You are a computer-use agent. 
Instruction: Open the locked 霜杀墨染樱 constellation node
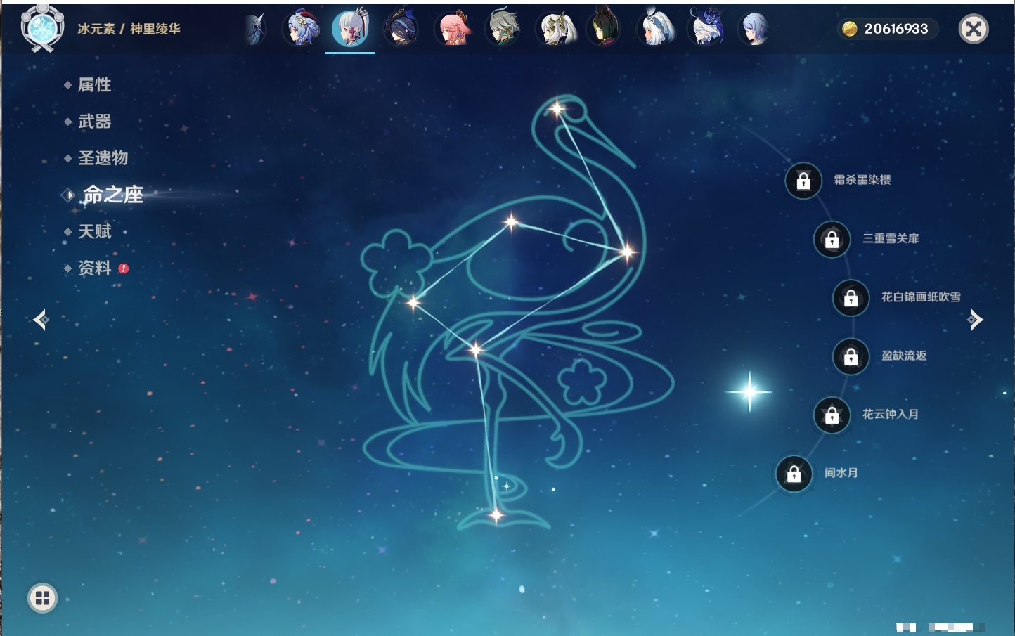[803, 181]
